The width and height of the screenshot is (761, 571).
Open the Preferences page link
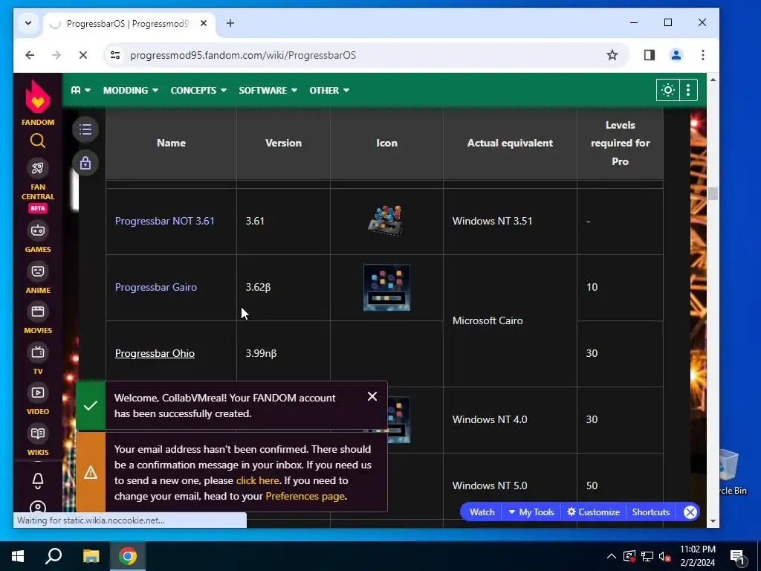[305, 496]
